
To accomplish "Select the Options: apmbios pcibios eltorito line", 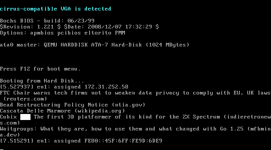I will tap(62, 33).
